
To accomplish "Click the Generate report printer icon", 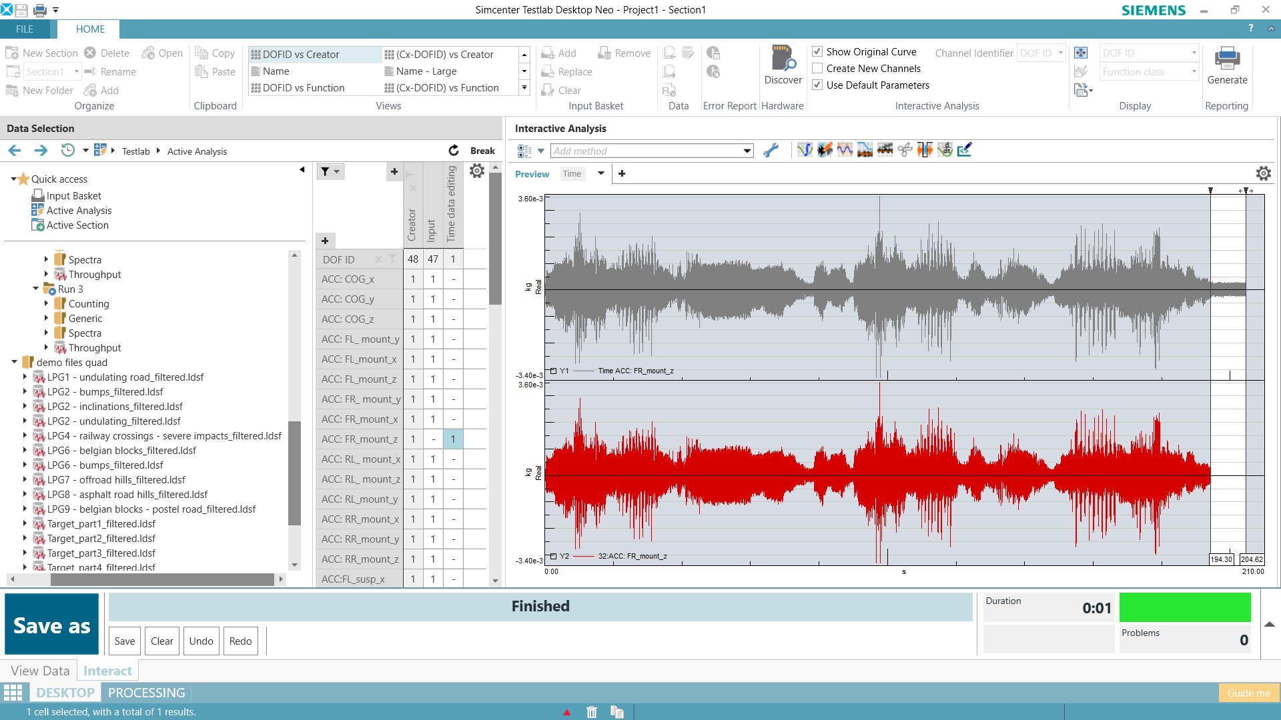I will 1227,59.
